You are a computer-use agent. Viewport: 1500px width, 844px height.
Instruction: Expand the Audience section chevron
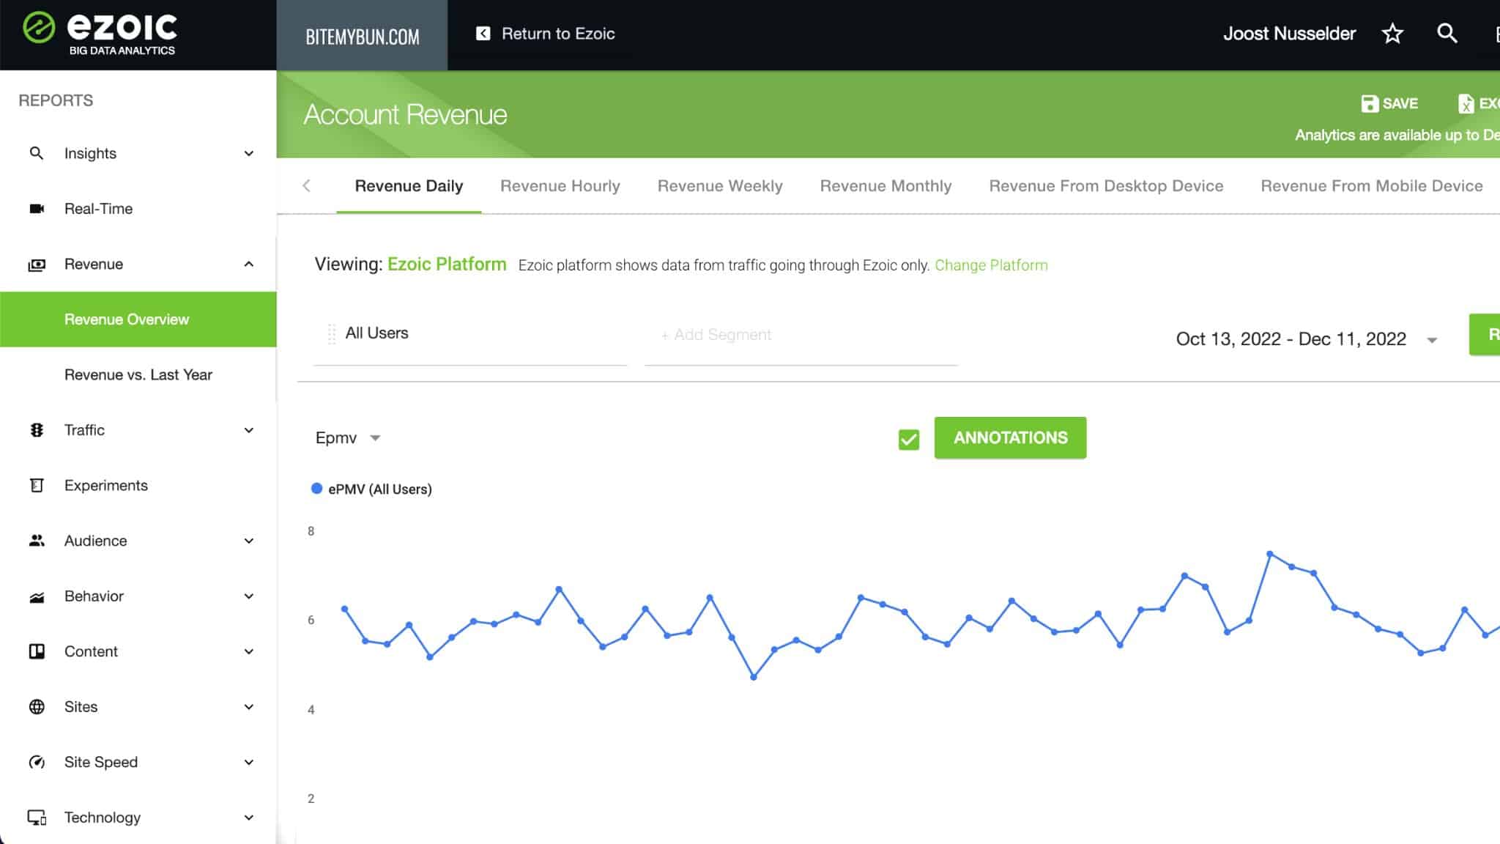pos(249,541)
